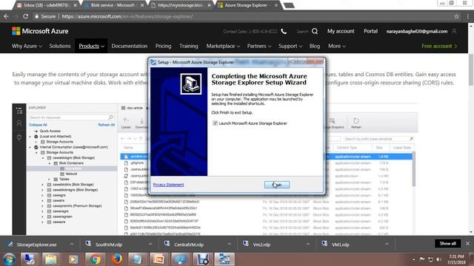
Task: Close the Azure Storage Explorer browser tab
Action: coord(276,5)
